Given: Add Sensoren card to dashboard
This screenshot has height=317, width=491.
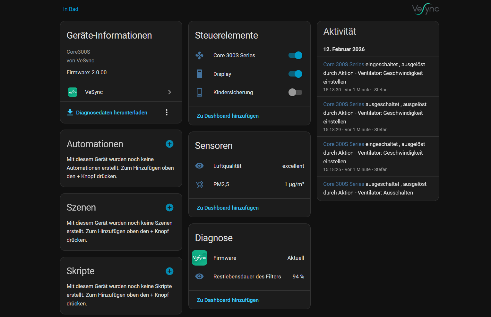Looking at the screenshot, I should pyautogui.click(x=228, y=208).
